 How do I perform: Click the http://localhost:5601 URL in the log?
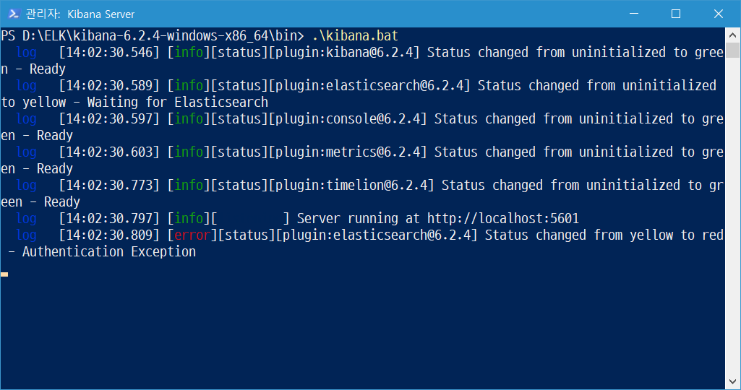click(x=503, y=218)
